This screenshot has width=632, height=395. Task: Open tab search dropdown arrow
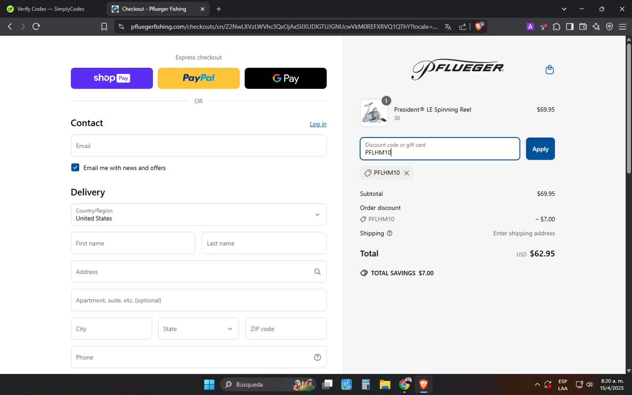[x=564, y=9]
